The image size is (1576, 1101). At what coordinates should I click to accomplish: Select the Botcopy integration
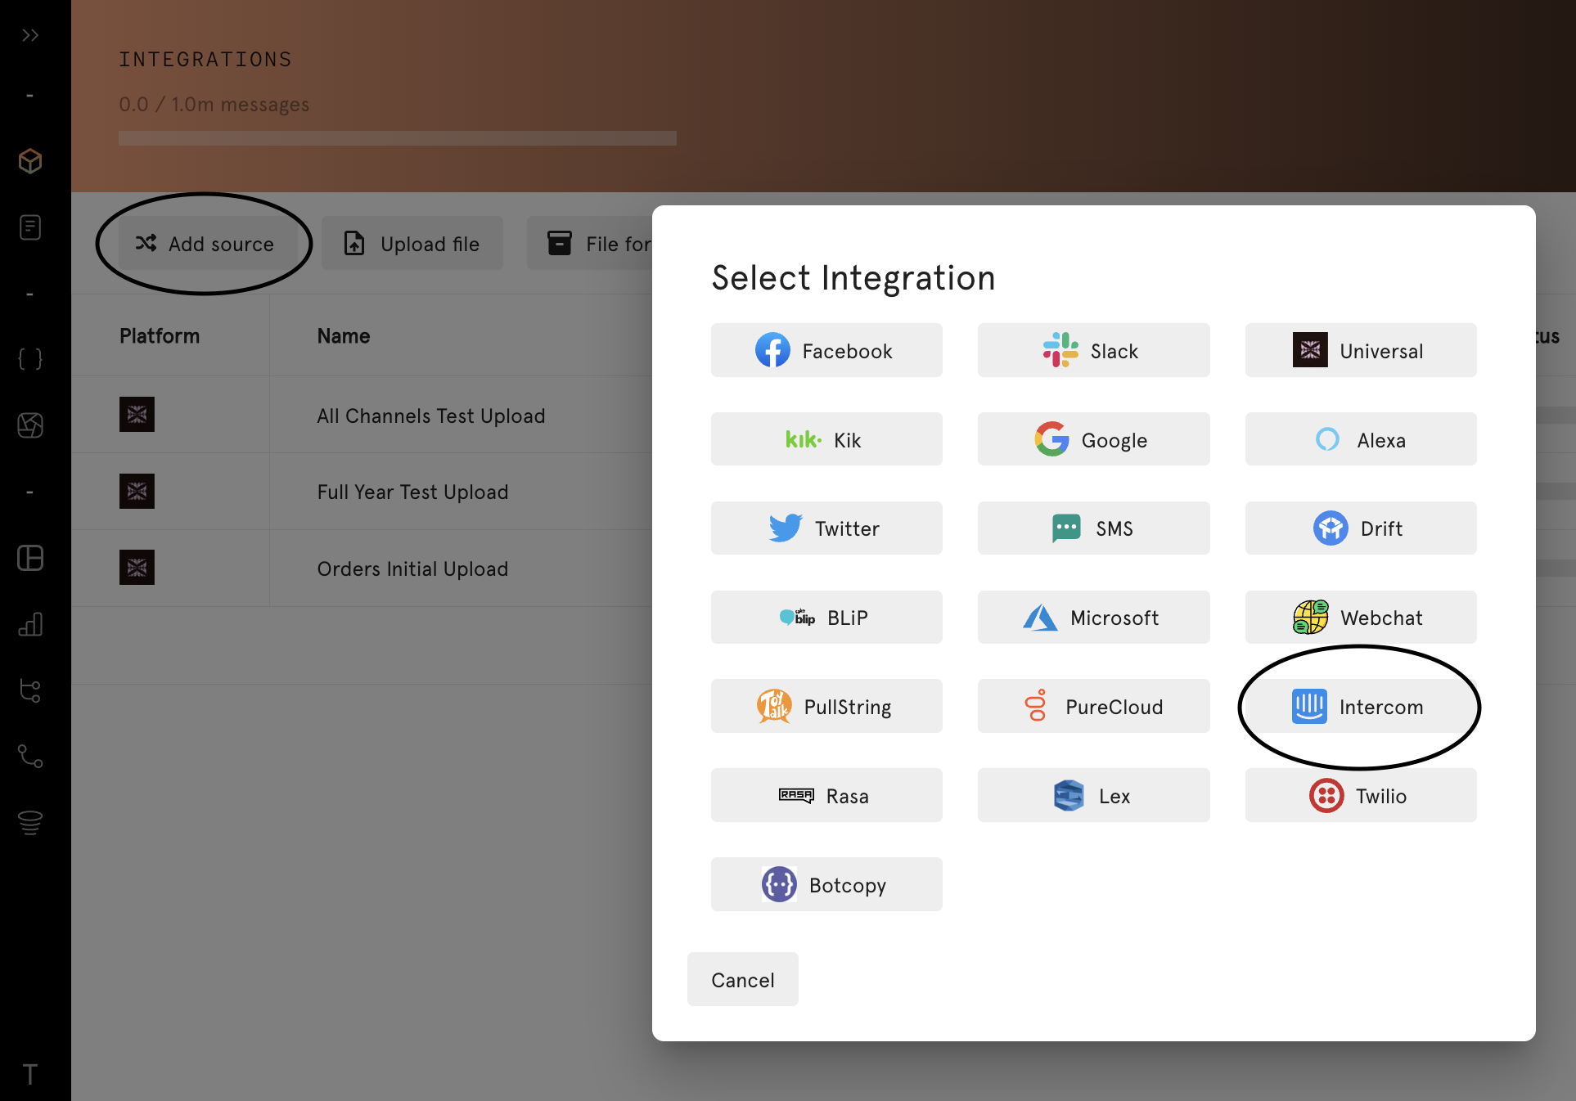tap(826, 885)
